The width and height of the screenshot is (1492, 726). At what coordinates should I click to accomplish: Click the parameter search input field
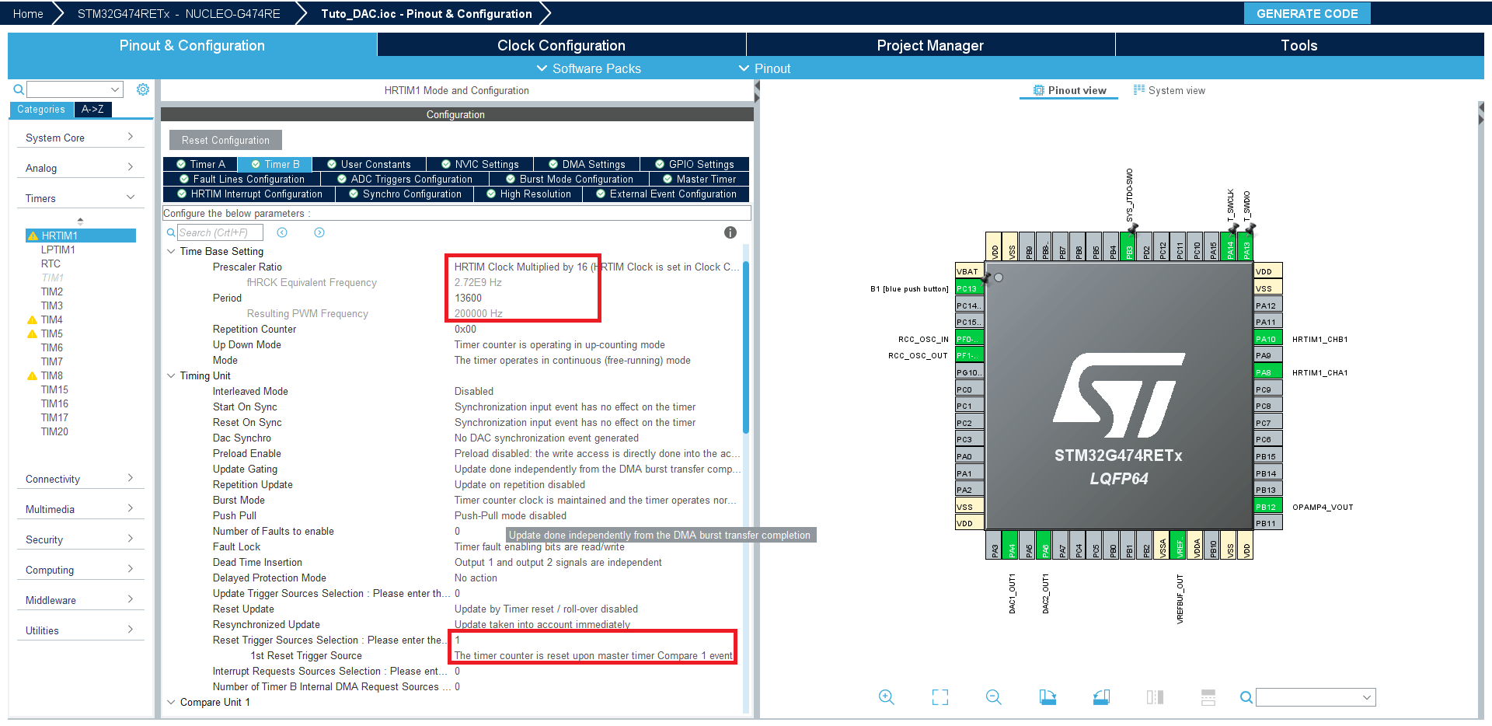(x=220, y=232)
